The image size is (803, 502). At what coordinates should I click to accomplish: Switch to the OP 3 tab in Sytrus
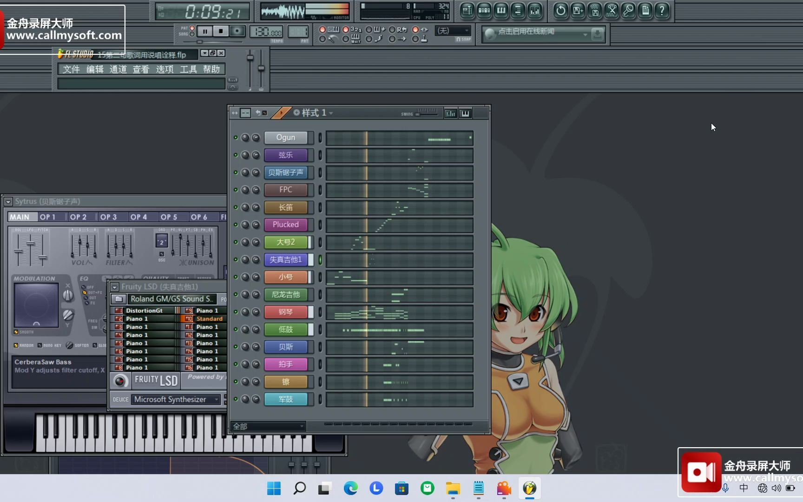pos(109,217)
